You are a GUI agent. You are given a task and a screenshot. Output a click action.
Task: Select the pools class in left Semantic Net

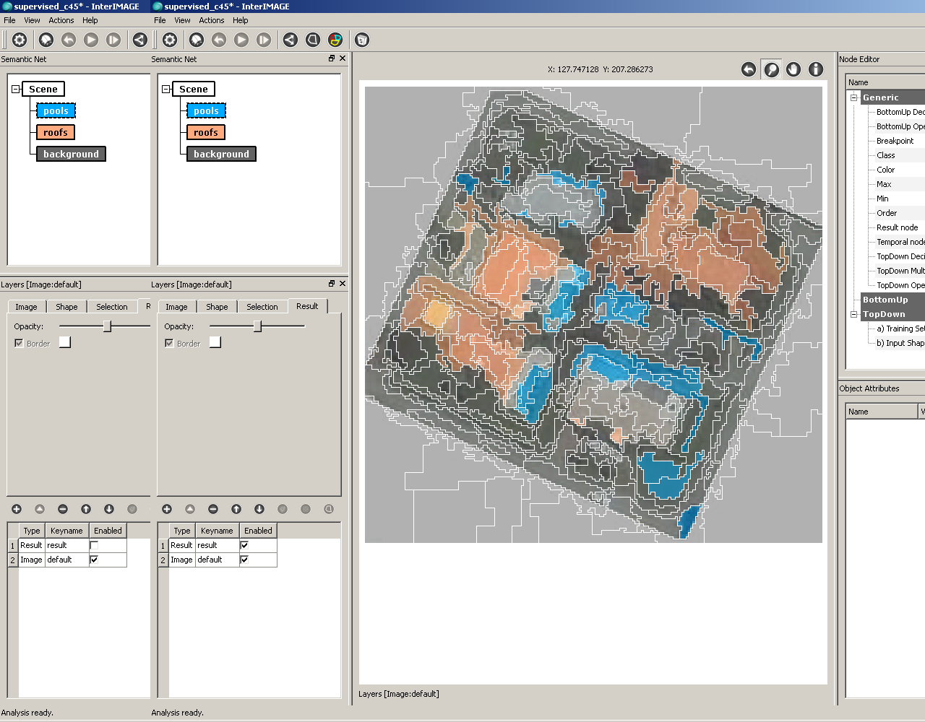[x=56, y=110]
